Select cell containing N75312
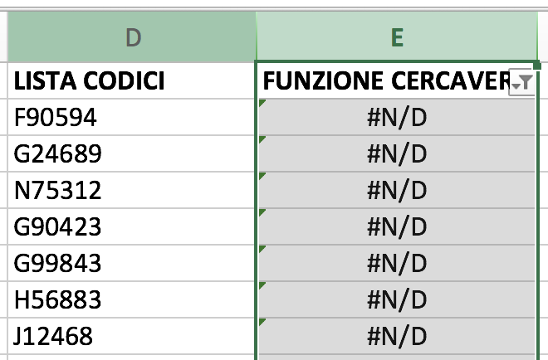The image size is (548, 360). pyautogui.click(x=132, y=190)
